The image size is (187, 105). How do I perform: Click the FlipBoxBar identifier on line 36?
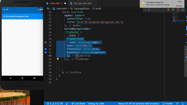pos(72,32)
